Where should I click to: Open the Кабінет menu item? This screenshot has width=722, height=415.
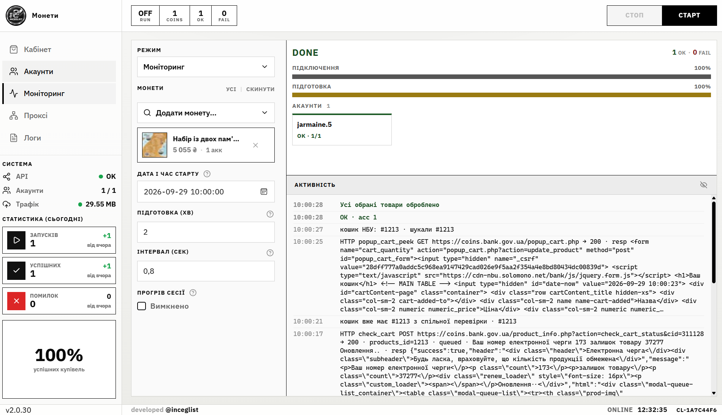59,49
